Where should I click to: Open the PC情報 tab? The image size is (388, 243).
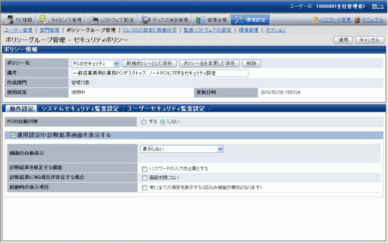coord(19,20)
